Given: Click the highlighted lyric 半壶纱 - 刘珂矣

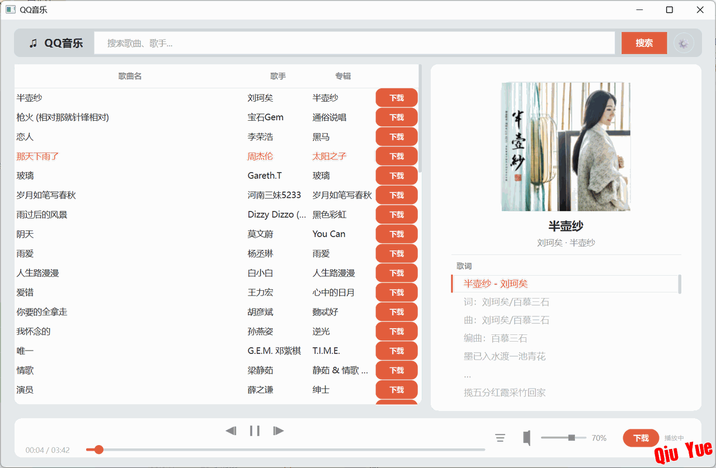Looking at the screenshot, I should 496,284.
